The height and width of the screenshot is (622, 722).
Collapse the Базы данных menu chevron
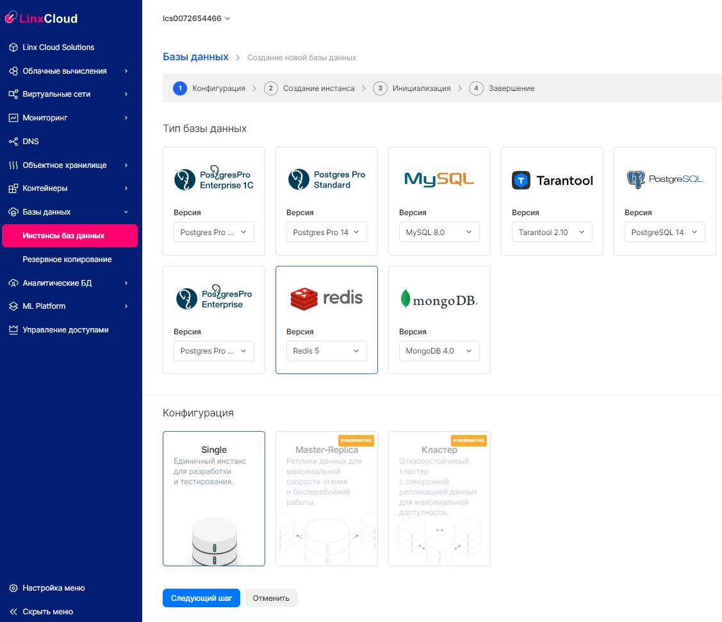pos(126,212)
